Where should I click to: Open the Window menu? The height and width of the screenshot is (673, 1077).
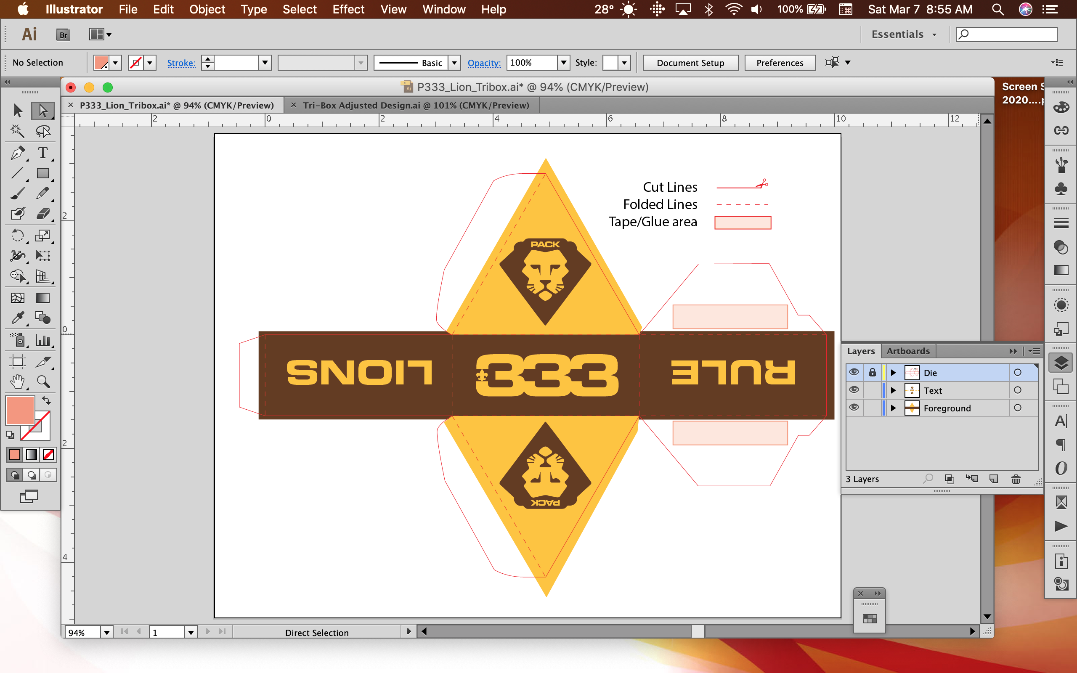444,9
